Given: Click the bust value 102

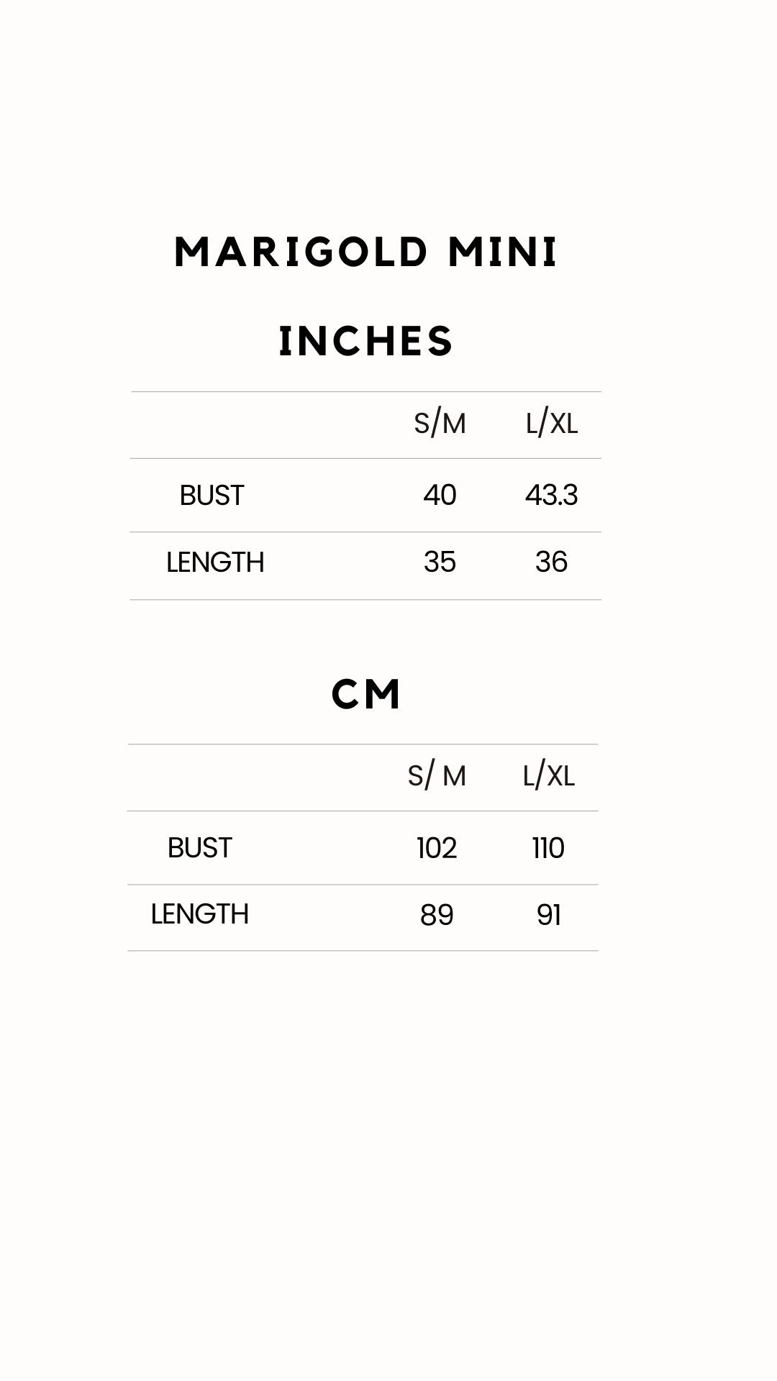Looking at the screenshot, I should coord(436,848).
